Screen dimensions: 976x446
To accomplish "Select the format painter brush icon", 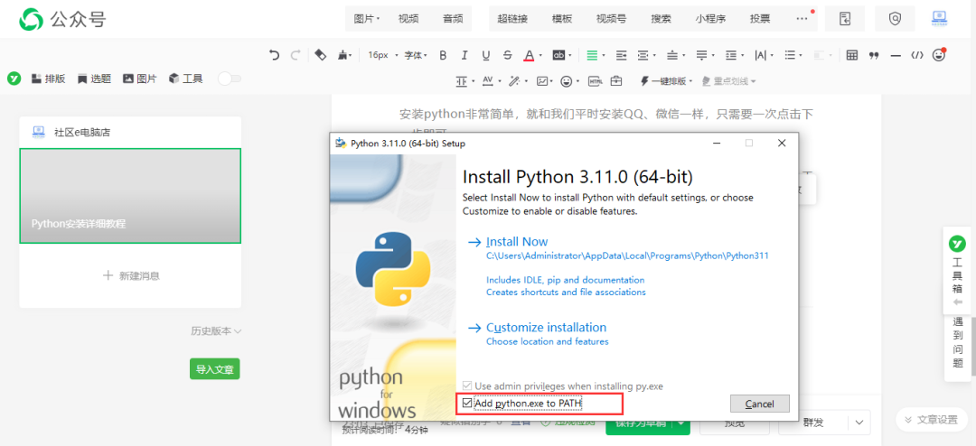I will (343, 55).
